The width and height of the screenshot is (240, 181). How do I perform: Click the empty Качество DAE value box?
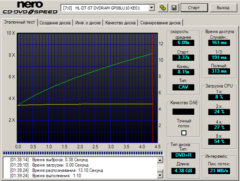[183, 112]
